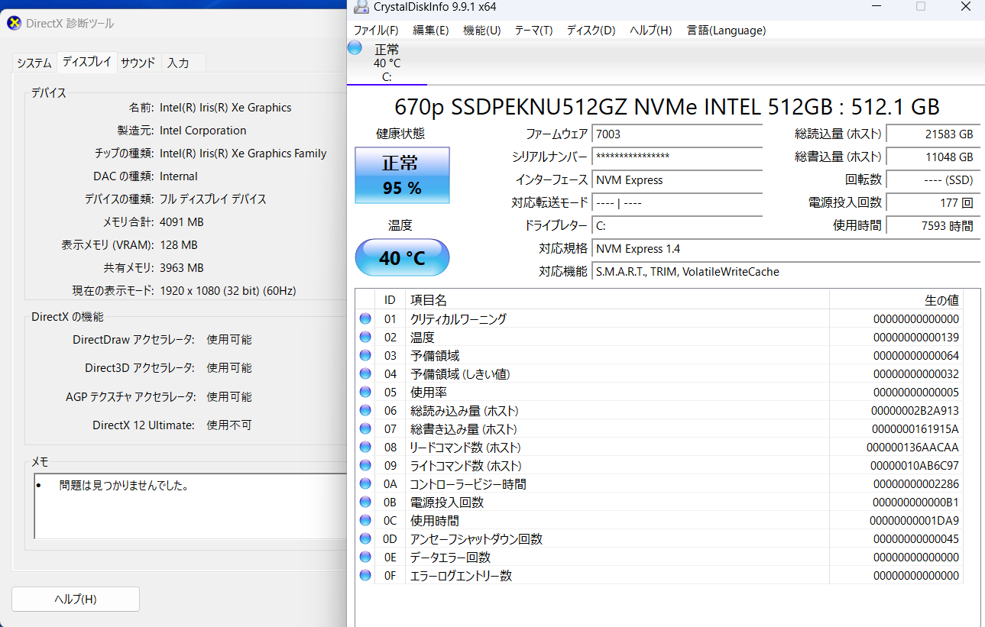Click raw value 000000136AACAA
Image resolution: width=985 pixels, height=627 pixels.
pos(912,448)
